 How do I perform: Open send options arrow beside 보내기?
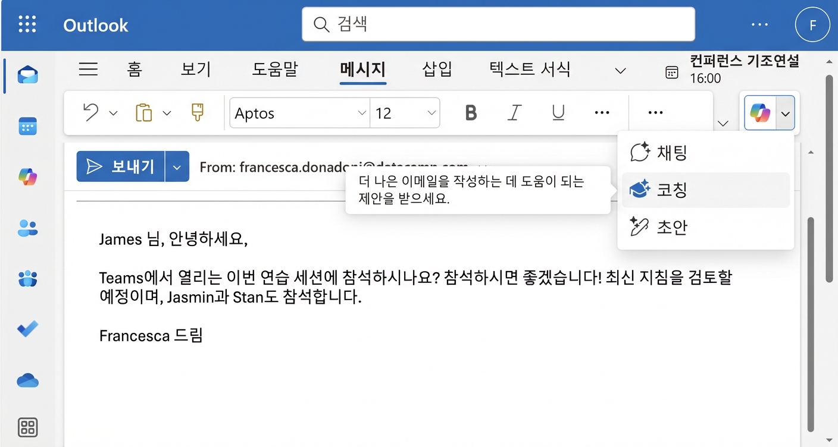coord(177,166)
